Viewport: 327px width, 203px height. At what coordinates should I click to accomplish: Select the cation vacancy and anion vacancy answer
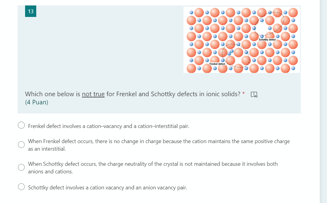(x=21, y=186)
